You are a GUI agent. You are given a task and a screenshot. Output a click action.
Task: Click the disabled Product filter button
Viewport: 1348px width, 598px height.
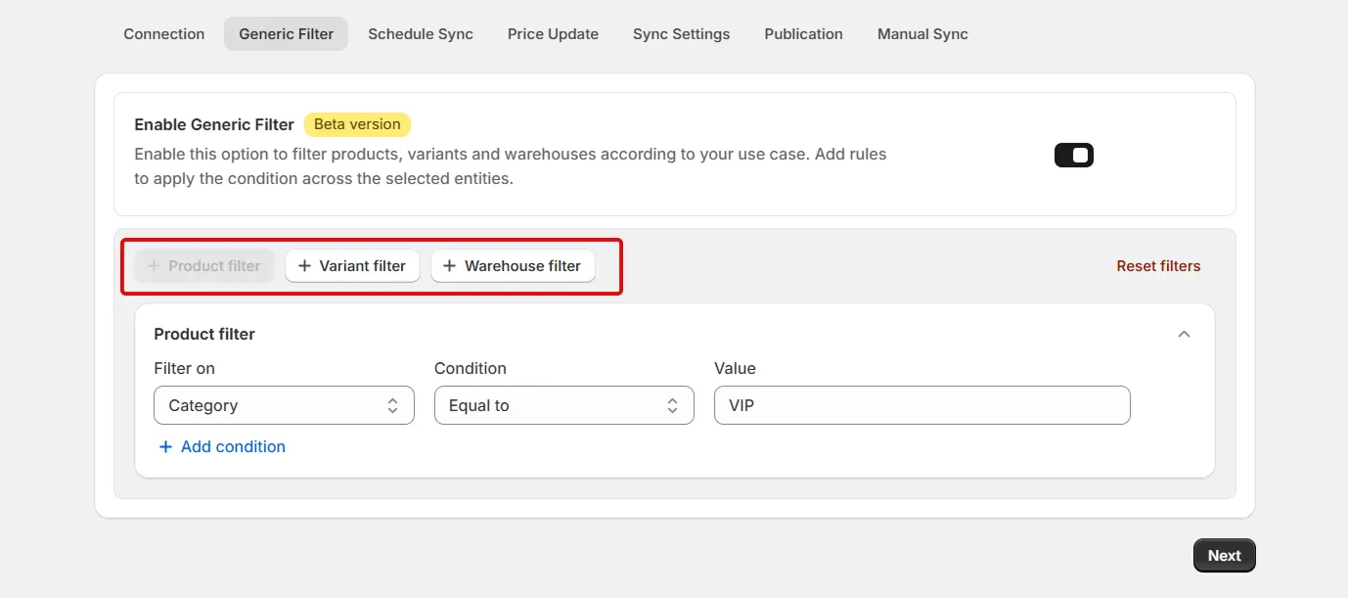coord(204,266)
